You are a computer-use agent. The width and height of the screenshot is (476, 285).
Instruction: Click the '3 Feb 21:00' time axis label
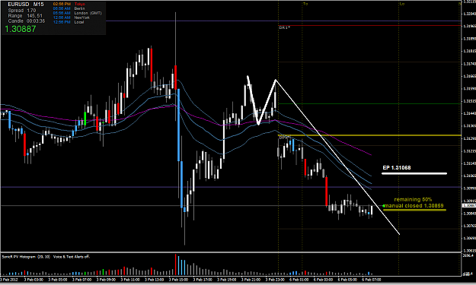(x=251, y=280)
